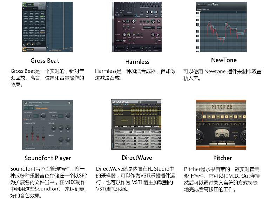The height and width of the screenshot is (201, 270).
Task: Click the Pitcher tuning meter display
Action: pyautogui.click(x=222, y=133)
